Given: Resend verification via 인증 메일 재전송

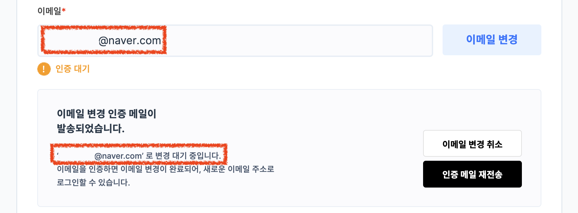Looking at the screenshot, I should (x=472, y=174).
